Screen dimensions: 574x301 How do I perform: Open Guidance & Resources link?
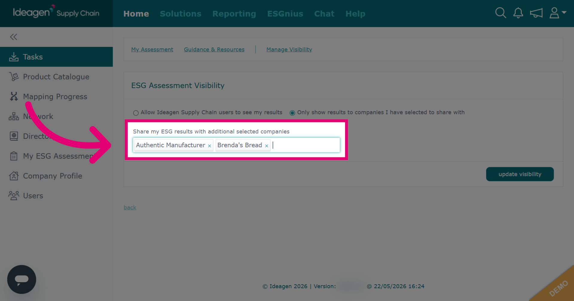[x=214, y=50]
